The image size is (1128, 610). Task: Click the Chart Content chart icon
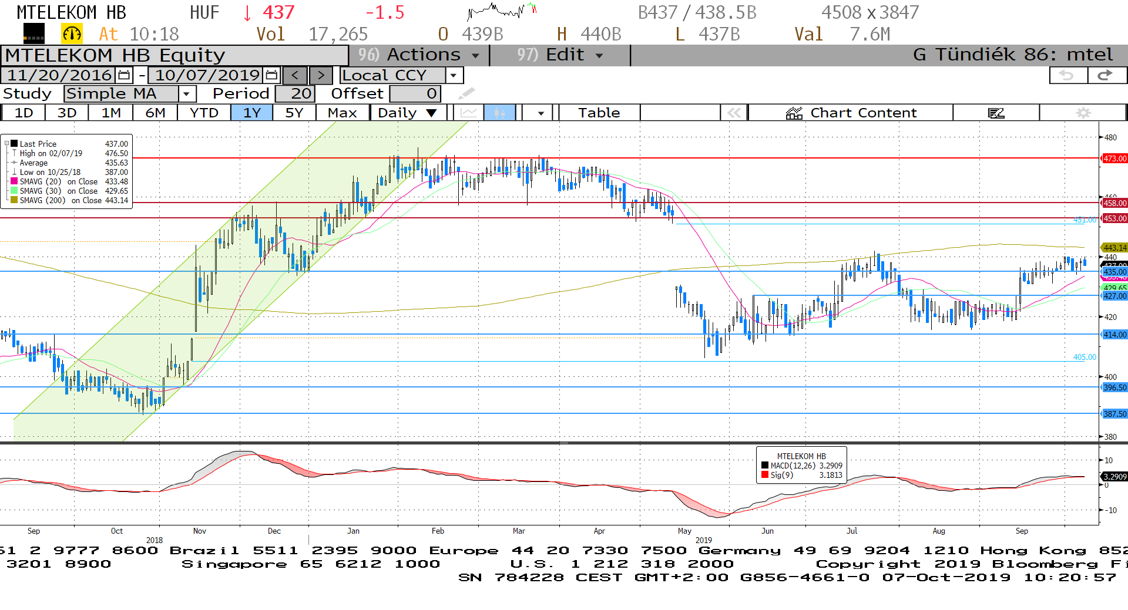click(x=794, y=113)
